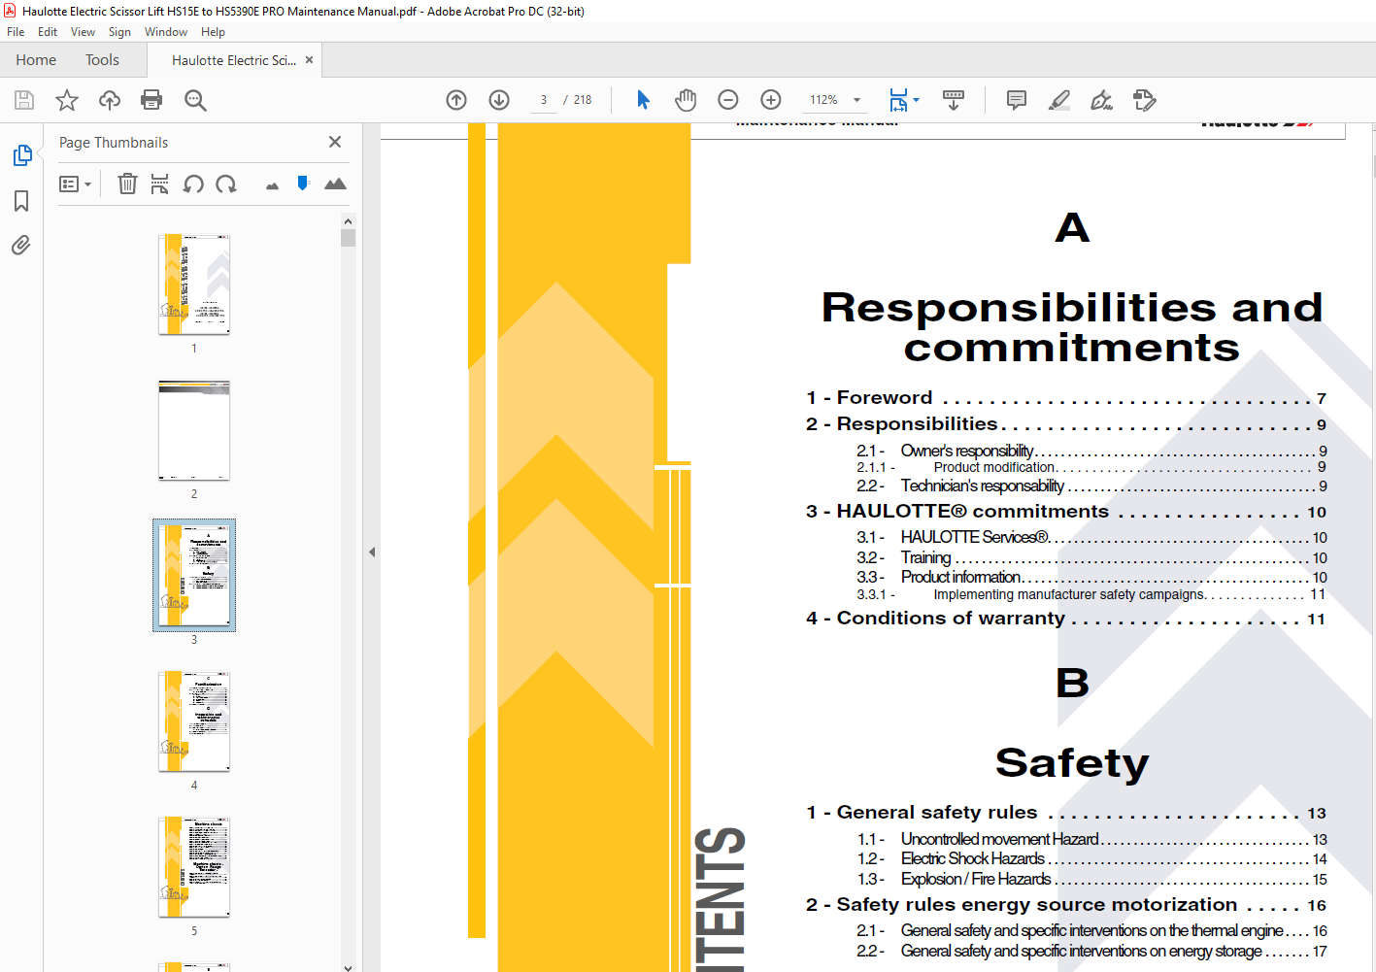Screen dimensions: 1376x972
Task: Open '3 - HAULOTTE® commitments' contents entry
Action: pyautogui.click(x=1065, y=512)
